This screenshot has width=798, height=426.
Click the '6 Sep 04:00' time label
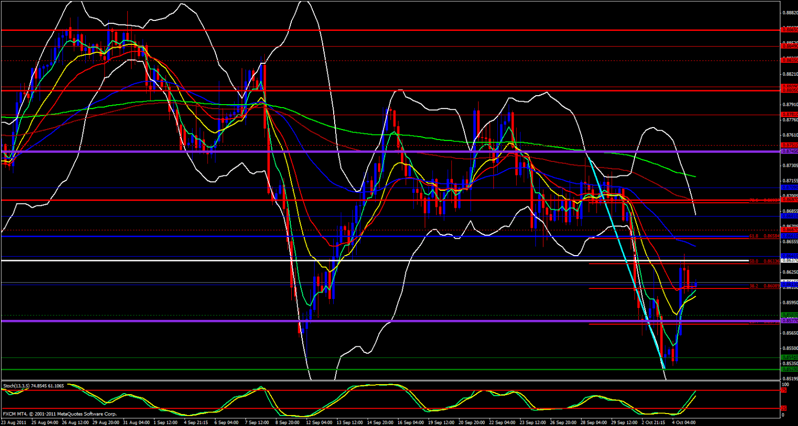point(226,423)
